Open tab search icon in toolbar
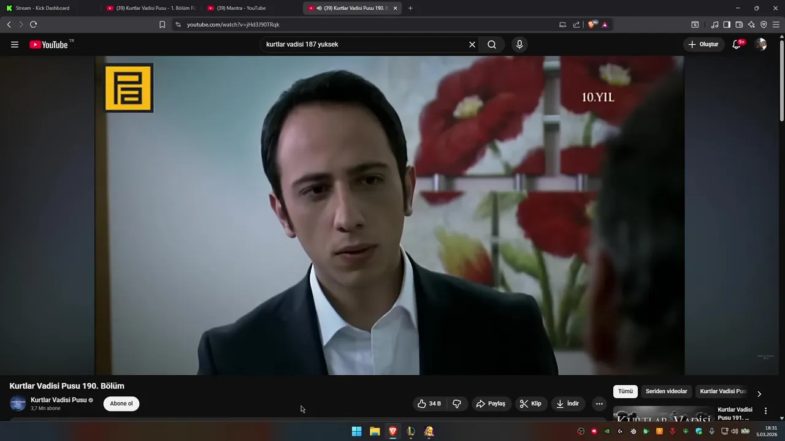 point(695,24)
